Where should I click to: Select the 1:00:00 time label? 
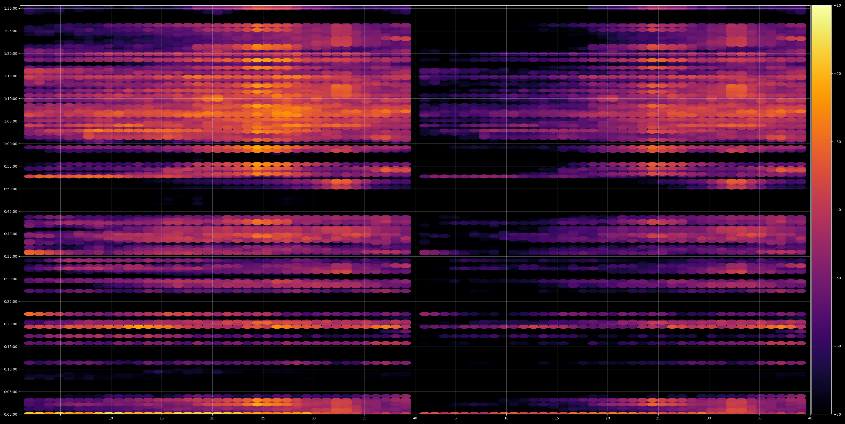click(x=10, y=144)
